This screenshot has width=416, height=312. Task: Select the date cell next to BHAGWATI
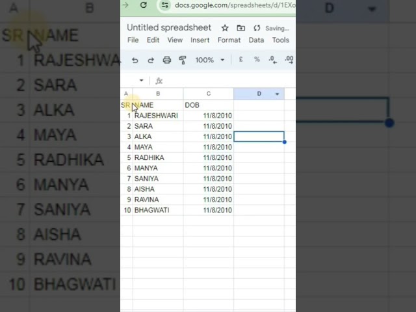coord(208,210)
